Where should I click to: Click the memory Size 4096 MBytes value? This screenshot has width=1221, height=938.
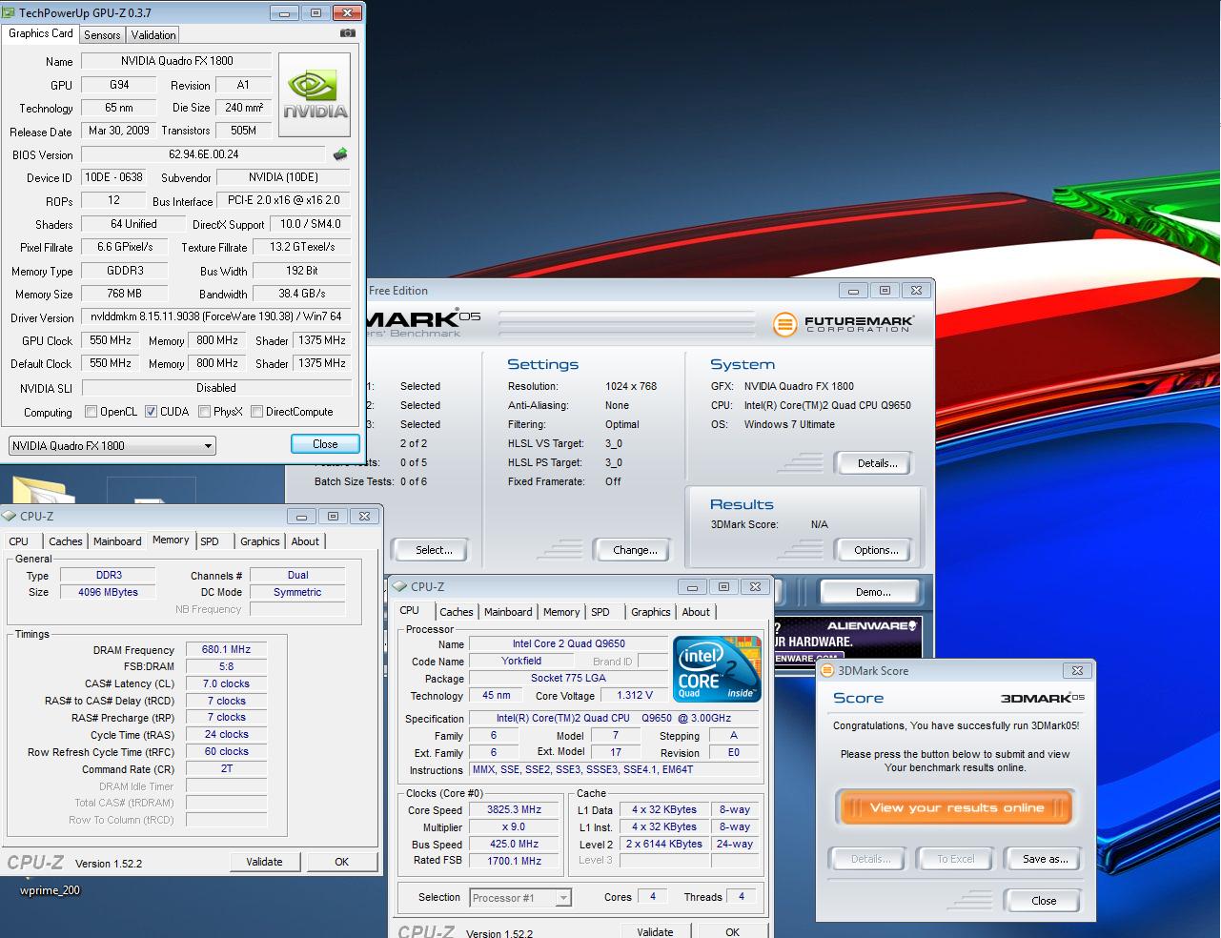click(108, 592)
